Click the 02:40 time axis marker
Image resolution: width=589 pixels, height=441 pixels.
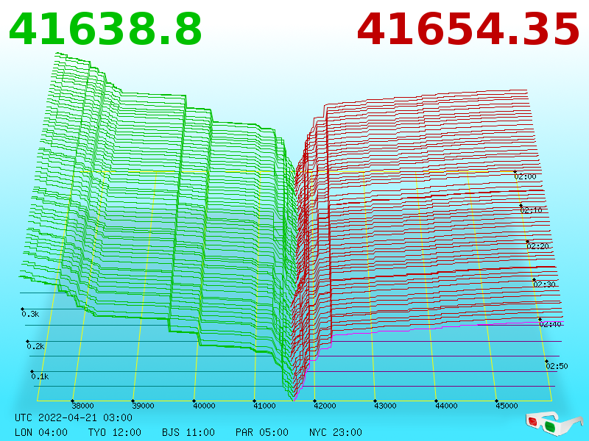[x=550, y=324]
